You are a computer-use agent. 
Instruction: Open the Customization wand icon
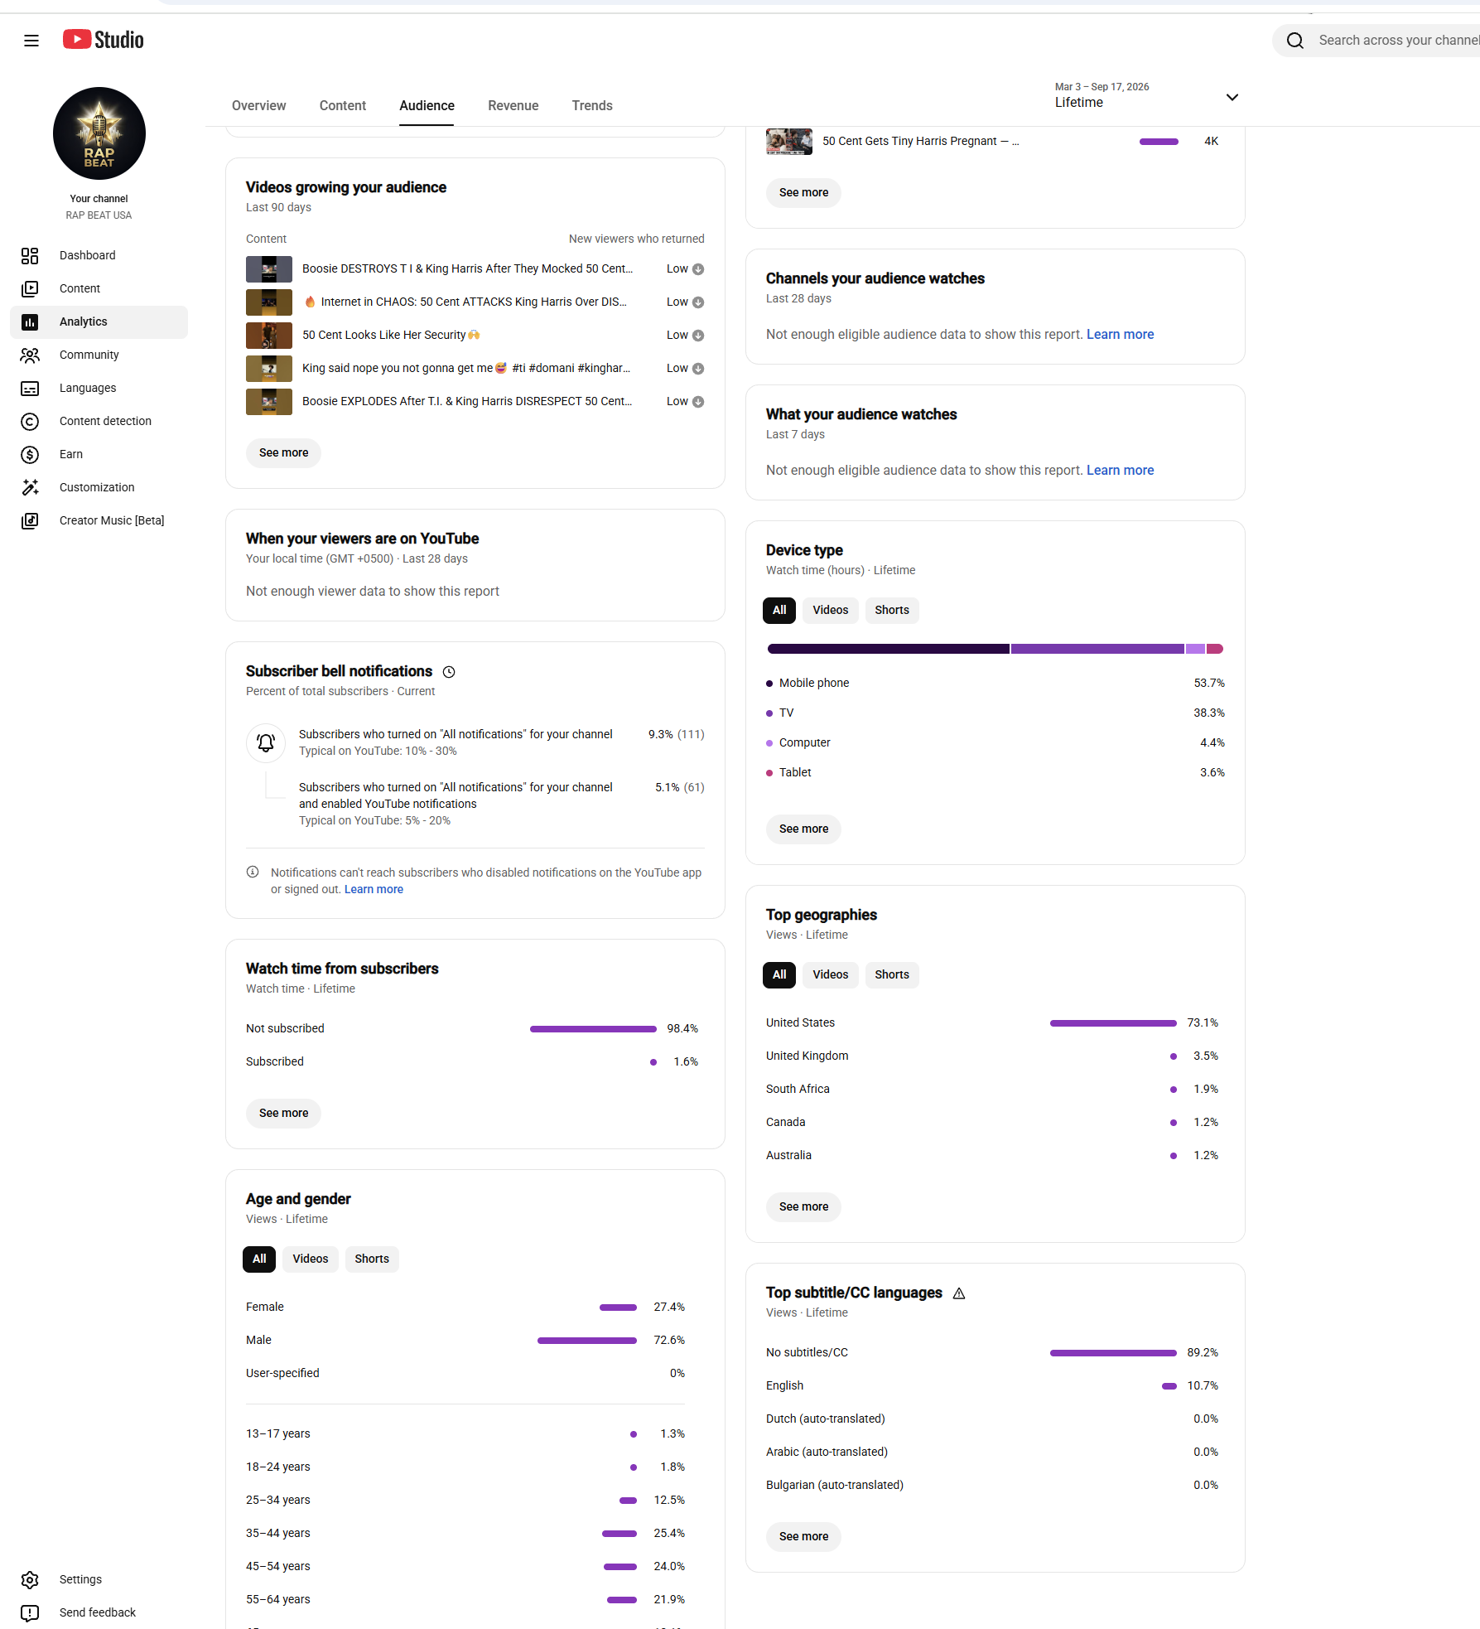coord(30,487)
